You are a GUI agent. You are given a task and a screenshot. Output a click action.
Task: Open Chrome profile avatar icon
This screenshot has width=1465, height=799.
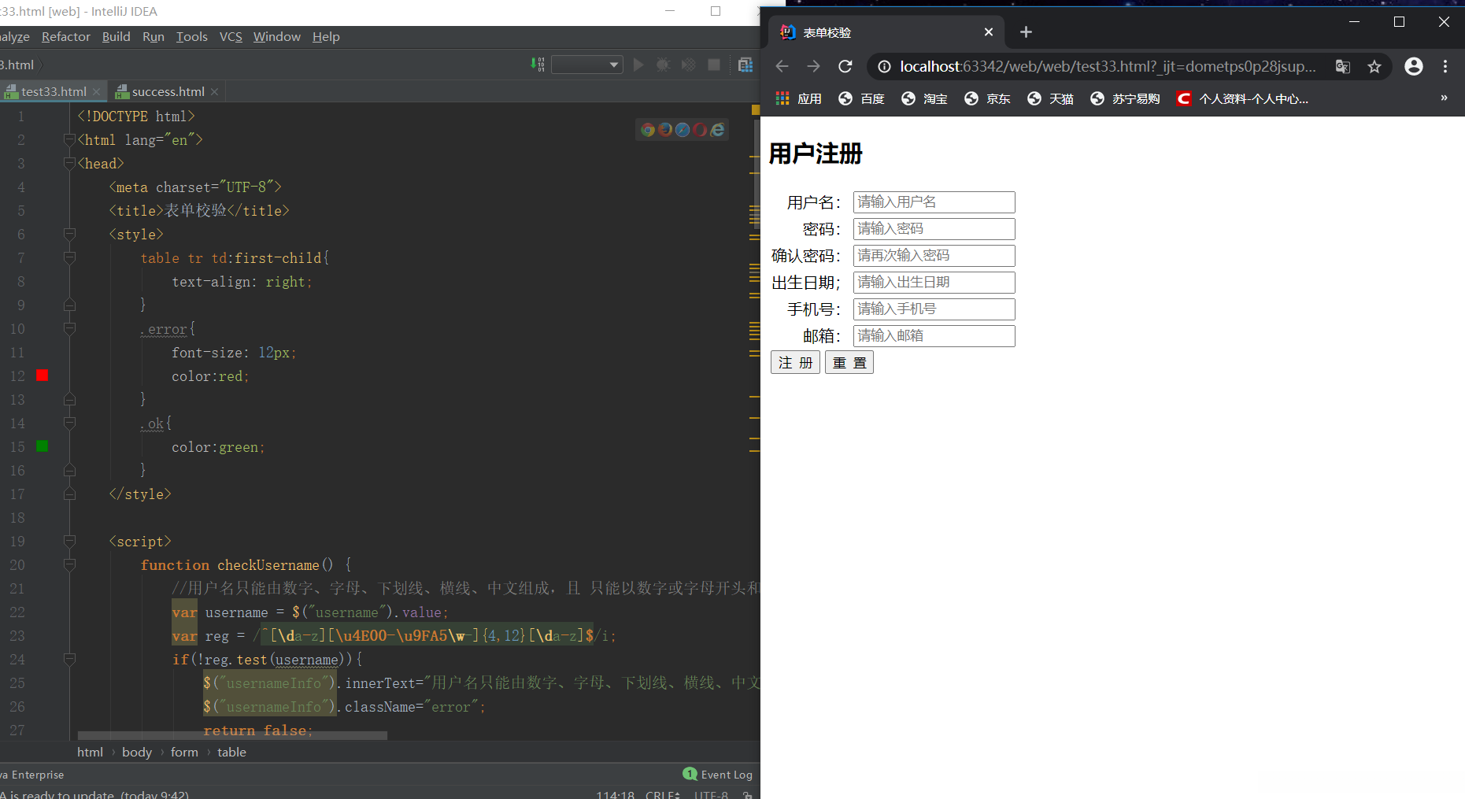pyautogui.click(x=1413, y=66)
